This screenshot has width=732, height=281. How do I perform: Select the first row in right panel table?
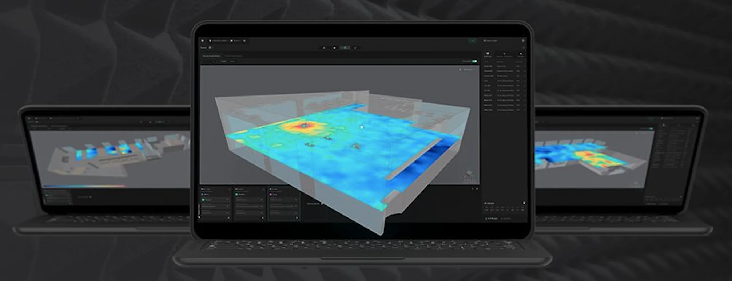pos(504,66)
